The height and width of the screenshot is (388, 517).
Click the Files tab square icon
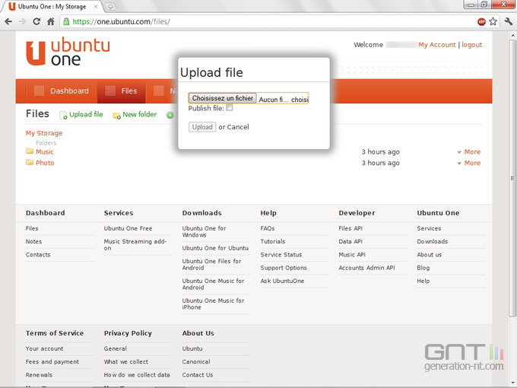click(x=110, y=91)
